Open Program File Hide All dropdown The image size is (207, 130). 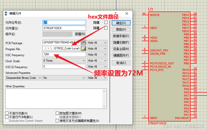click(97, 49)
